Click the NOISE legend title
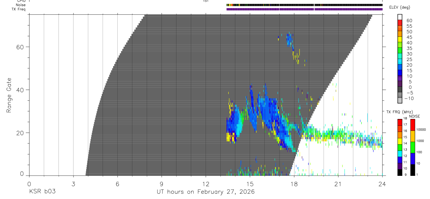Viewport: 430px width, 199px height. pos(414,117)
